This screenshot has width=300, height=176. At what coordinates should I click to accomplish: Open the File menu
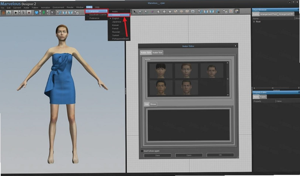tap(2, 8)
